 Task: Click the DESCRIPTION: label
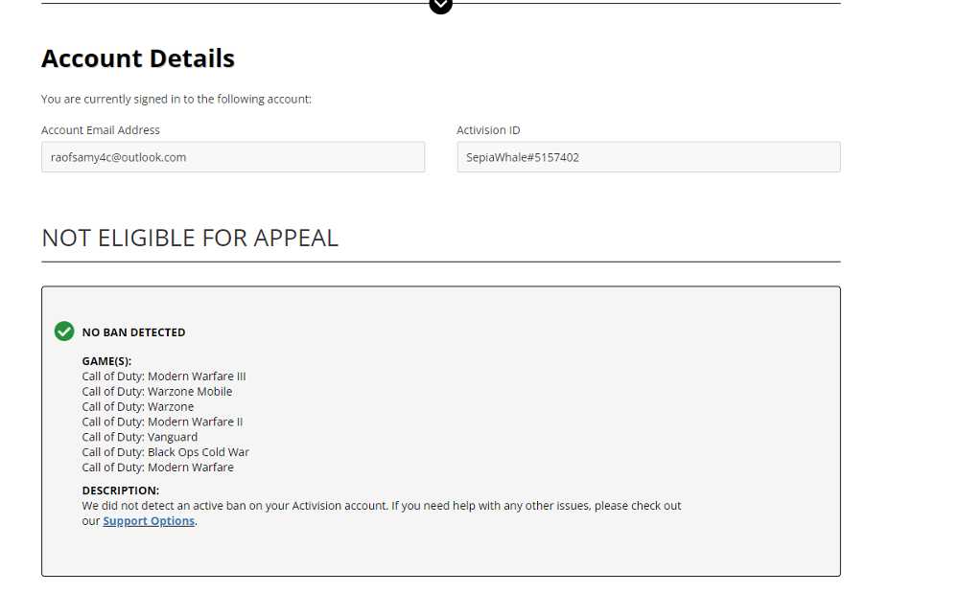pos(121,491)
